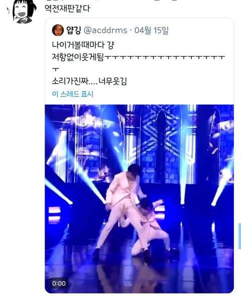Open the @acddrms handle link
Viewport: 241px width, 296px height.
[105, 30]
